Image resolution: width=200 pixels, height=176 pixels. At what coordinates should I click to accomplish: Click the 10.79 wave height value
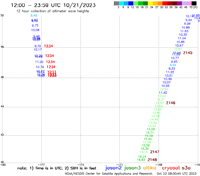pyautogui.click(x=40, y=67)
